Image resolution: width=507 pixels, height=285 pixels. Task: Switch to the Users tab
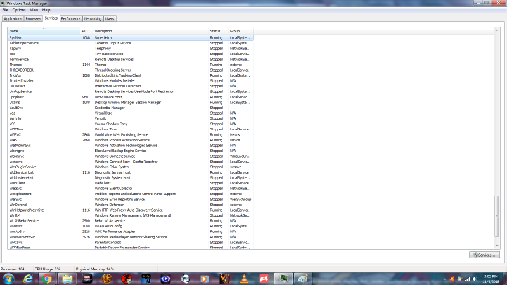tap(110, 19)
